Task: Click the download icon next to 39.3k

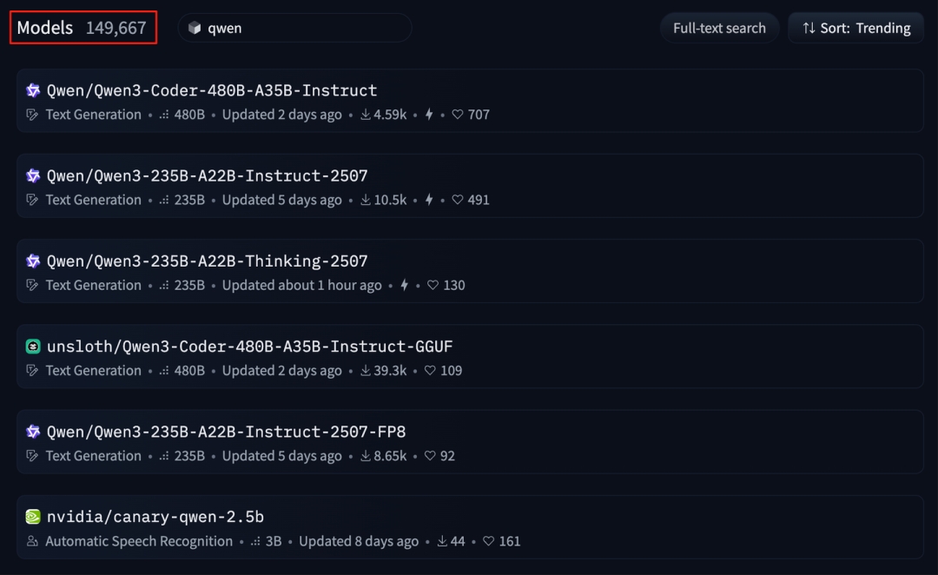Action: pyautogui.click(x=366, y=371)
